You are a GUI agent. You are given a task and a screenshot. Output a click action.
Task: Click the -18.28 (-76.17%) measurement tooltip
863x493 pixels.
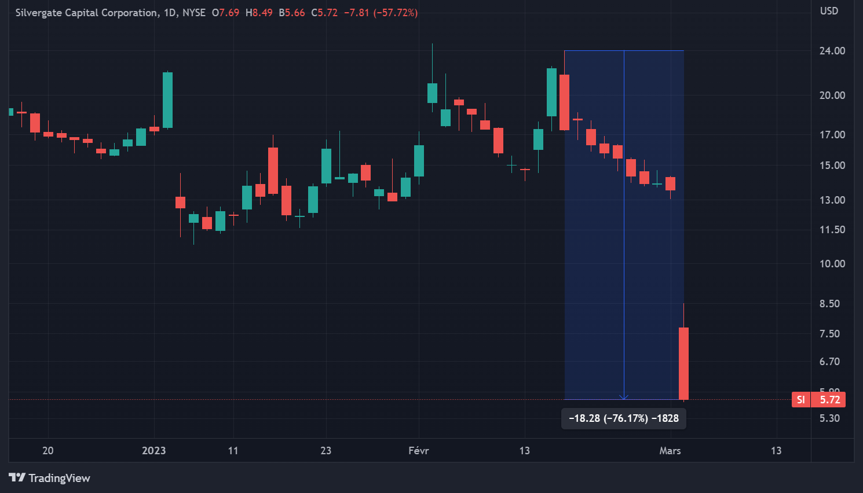623,418
